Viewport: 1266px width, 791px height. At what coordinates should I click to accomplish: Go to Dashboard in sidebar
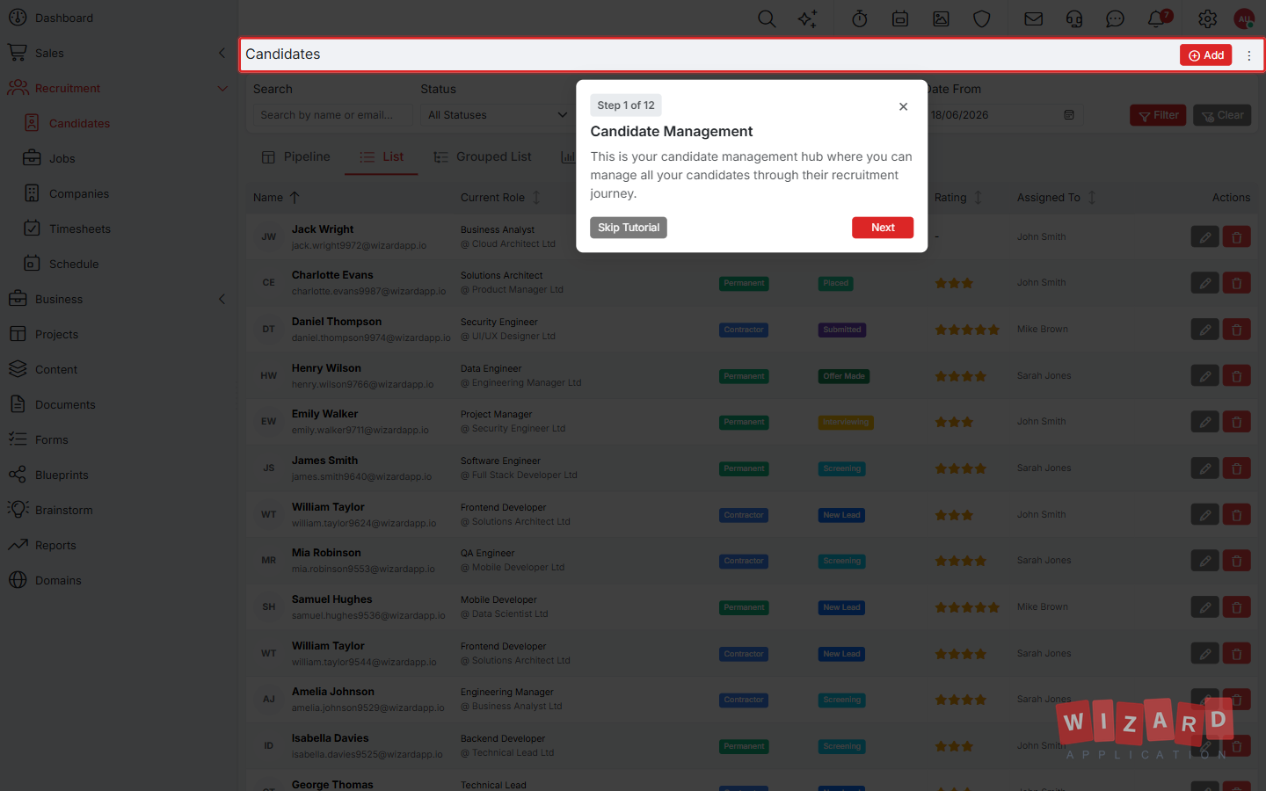coord(63,18)
